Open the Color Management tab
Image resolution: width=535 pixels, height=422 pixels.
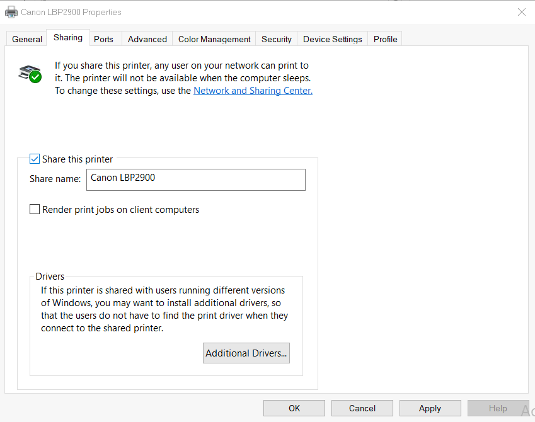coord(214,39)
